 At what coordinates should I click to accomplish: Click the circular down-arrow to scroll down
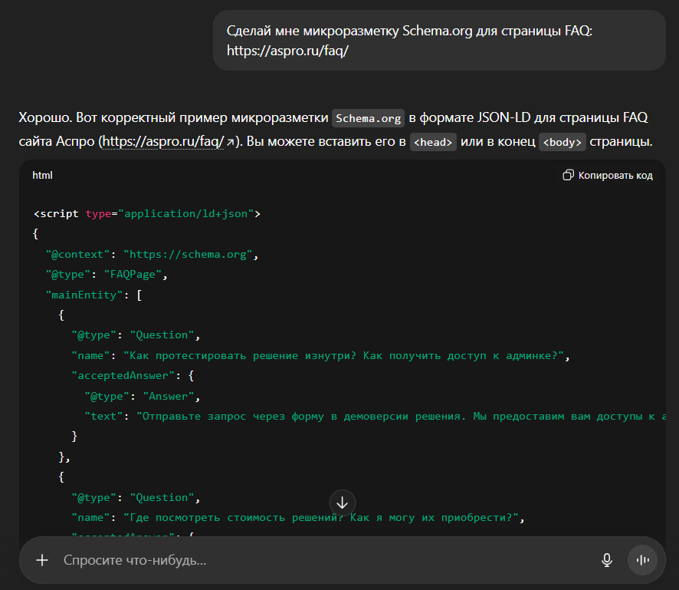[x=343, y=503]
